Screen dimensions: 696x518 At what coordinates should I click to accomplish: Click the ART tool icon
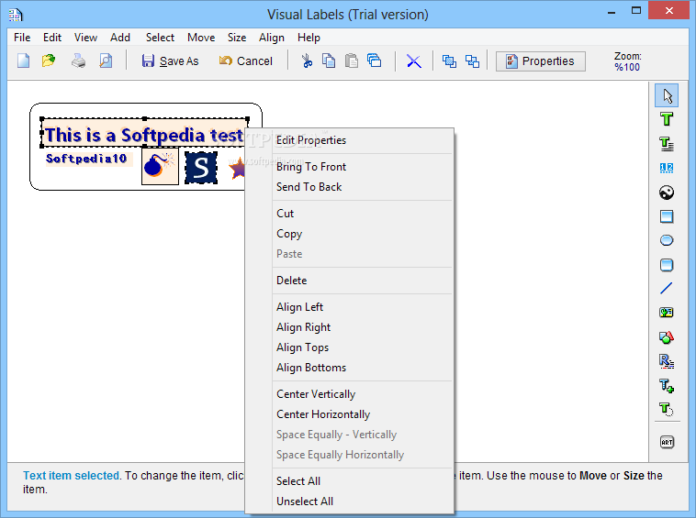667,442
